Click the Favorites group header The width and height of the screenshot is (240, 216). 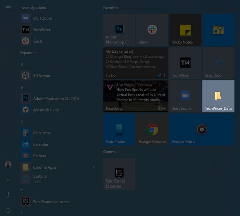[111, 8]
